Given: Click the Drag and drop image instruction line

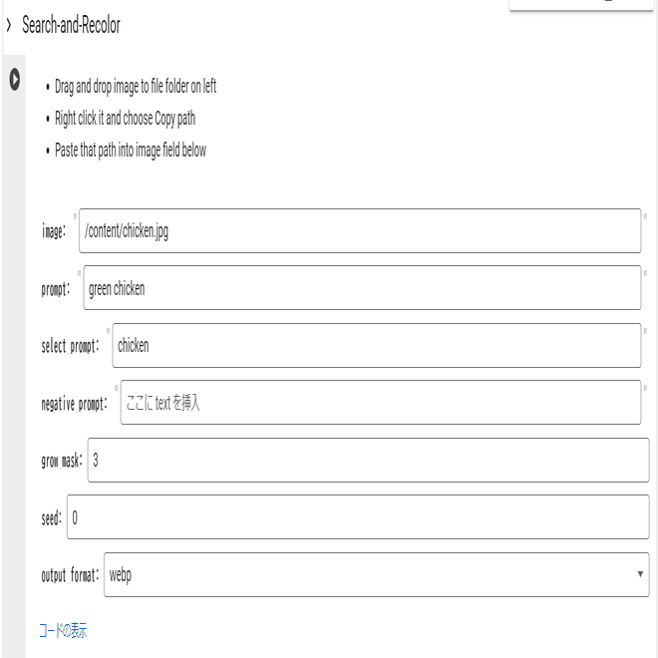Looking at the screenshot, I should [x=136, y=87].
